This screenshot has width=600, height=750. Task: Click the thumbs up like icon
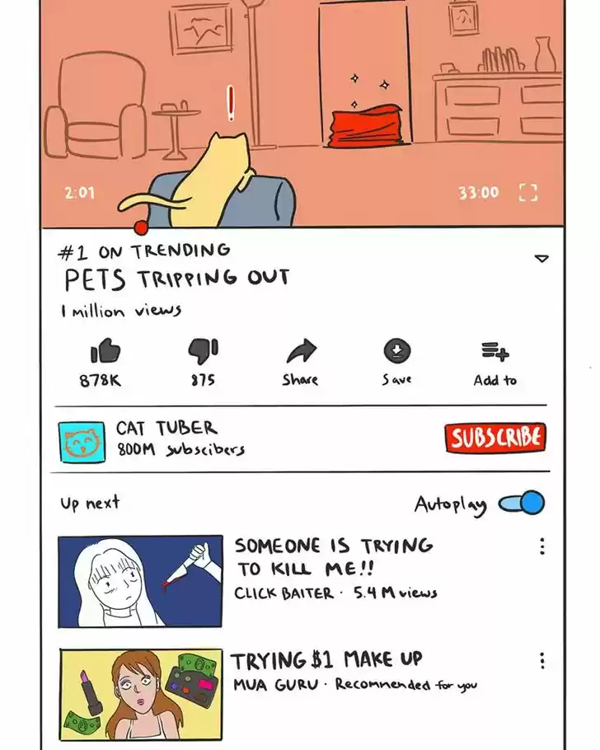[x=105, y=350]
